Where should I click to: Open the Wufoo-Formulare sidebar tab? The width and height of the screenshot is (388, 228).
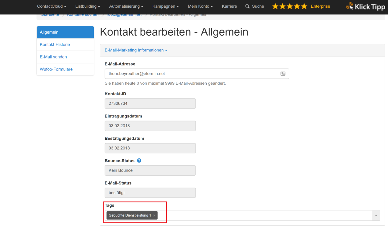(x=65, y=69)
